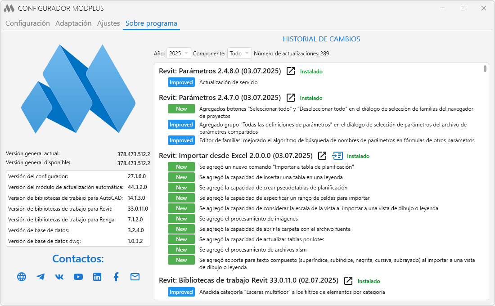Click Versión de base de datos value 3.2.4.0
This screenshot has width=495, height=306.
[x=136, y=230]
